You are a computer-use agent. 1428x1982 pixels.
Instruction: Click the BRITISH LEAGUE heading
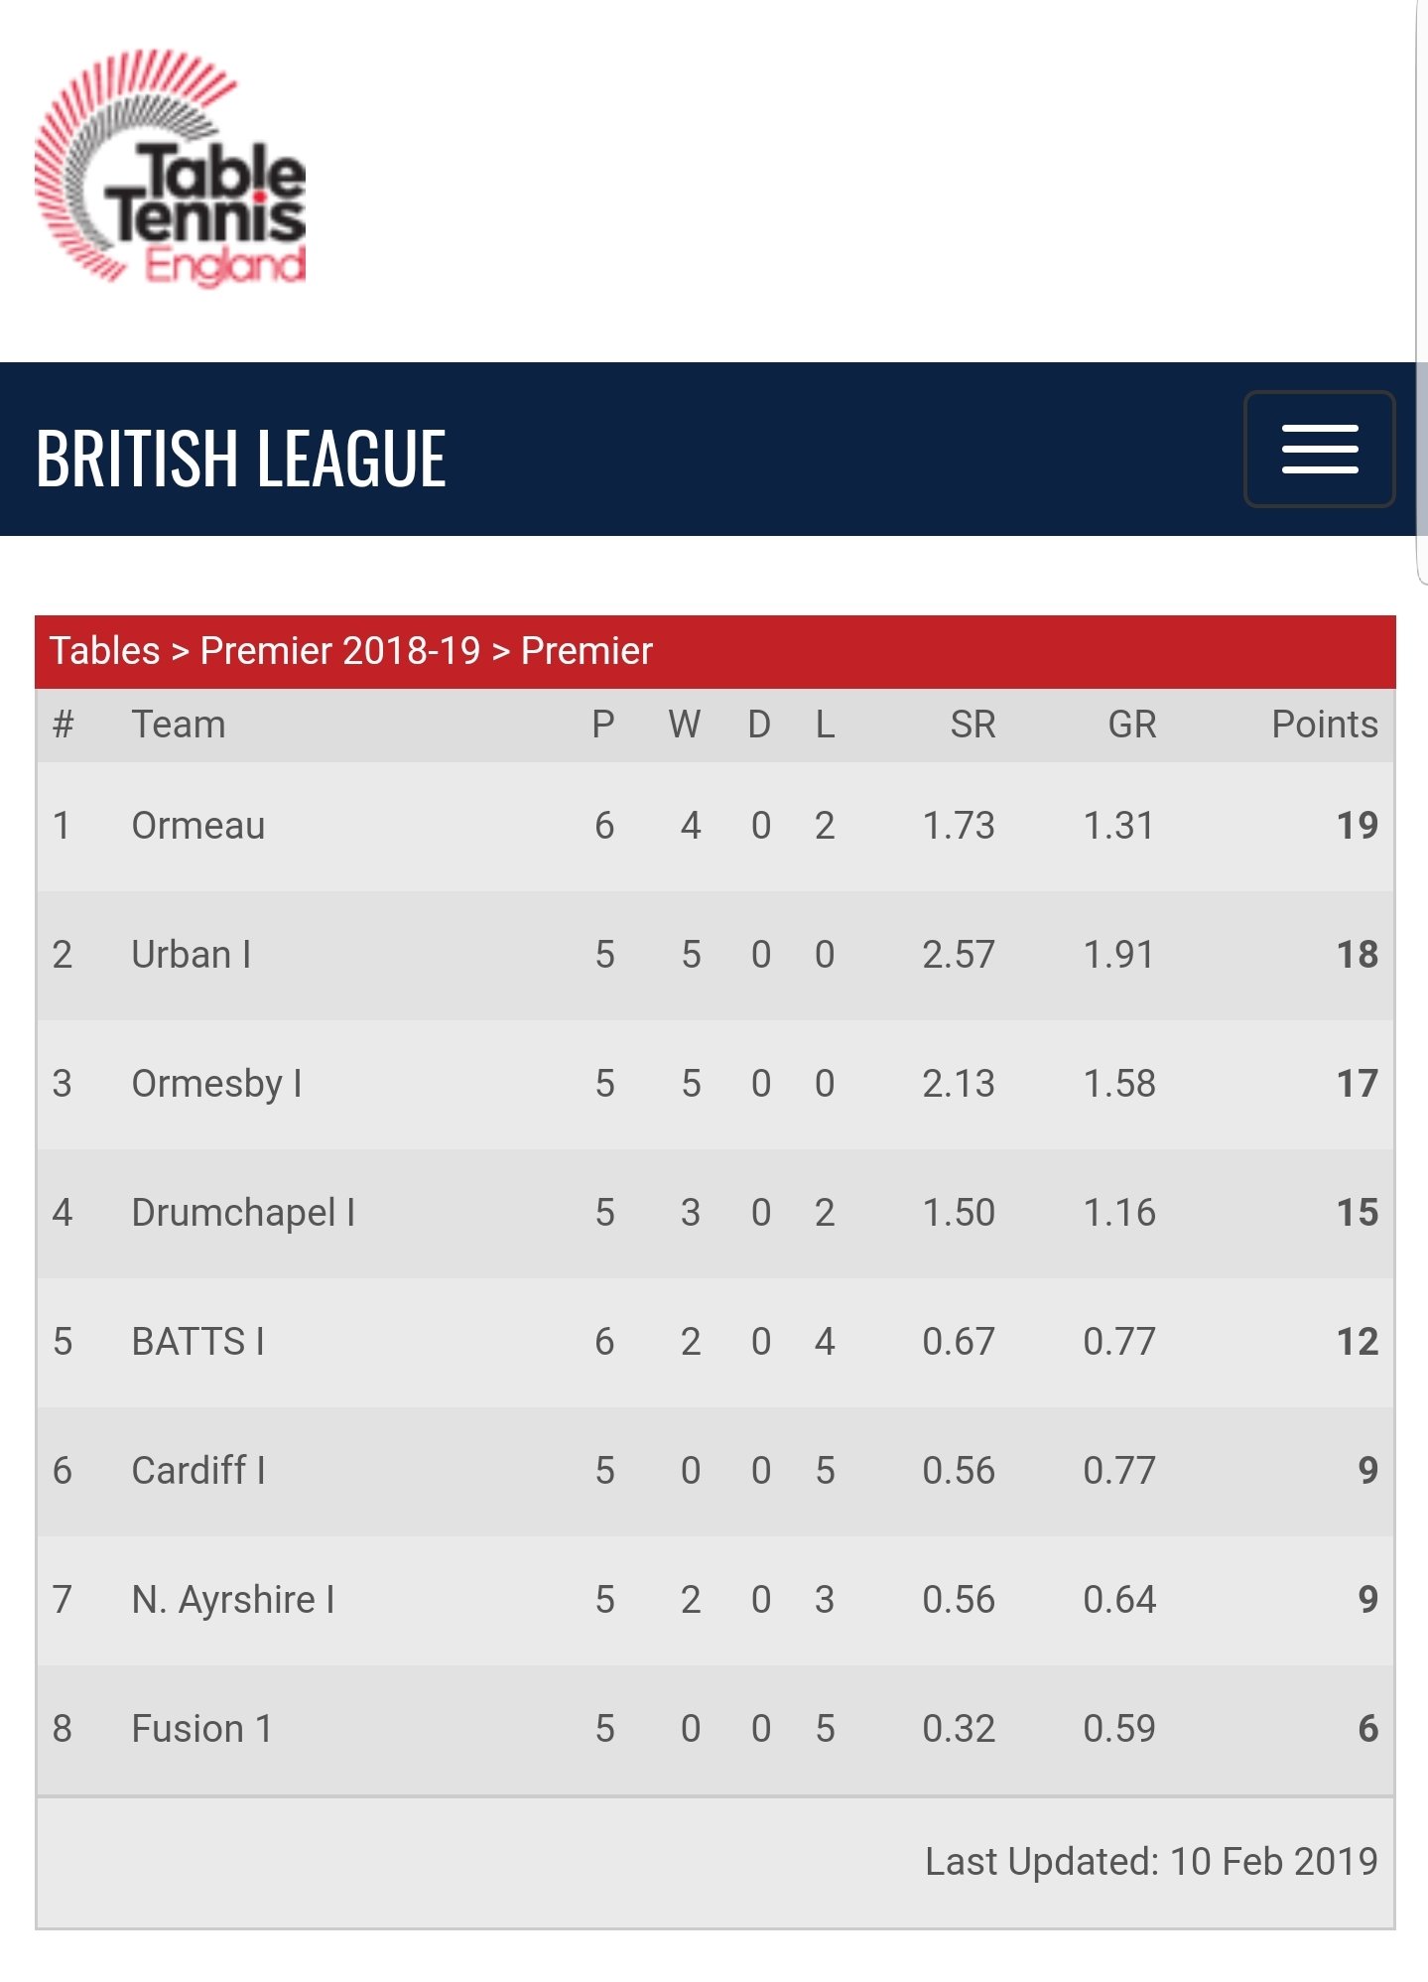coord(241,458)
